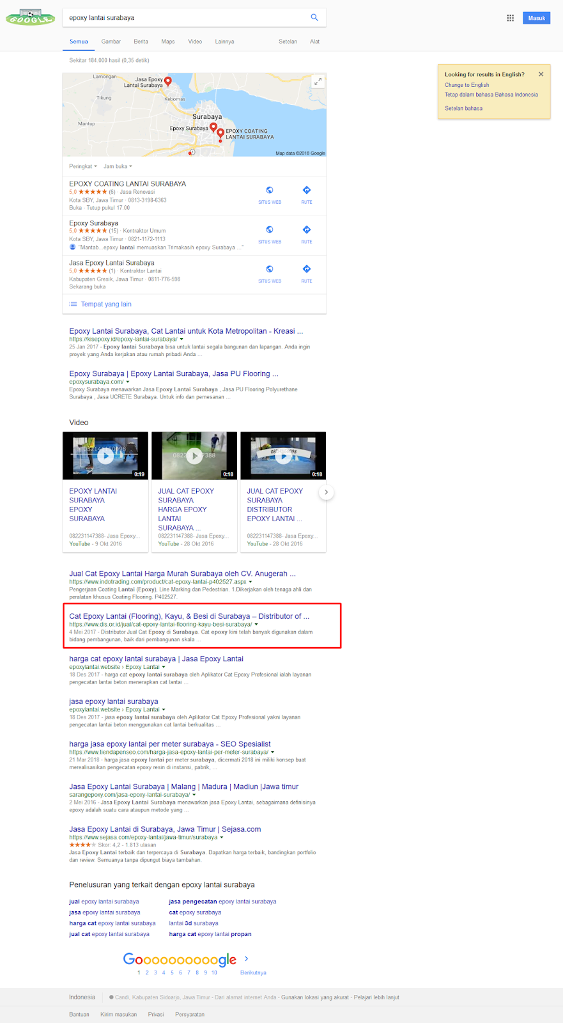Open harga jasa epoxy lantai per meter result
The image size is (563, 1023).
click(x=170, y=744)
